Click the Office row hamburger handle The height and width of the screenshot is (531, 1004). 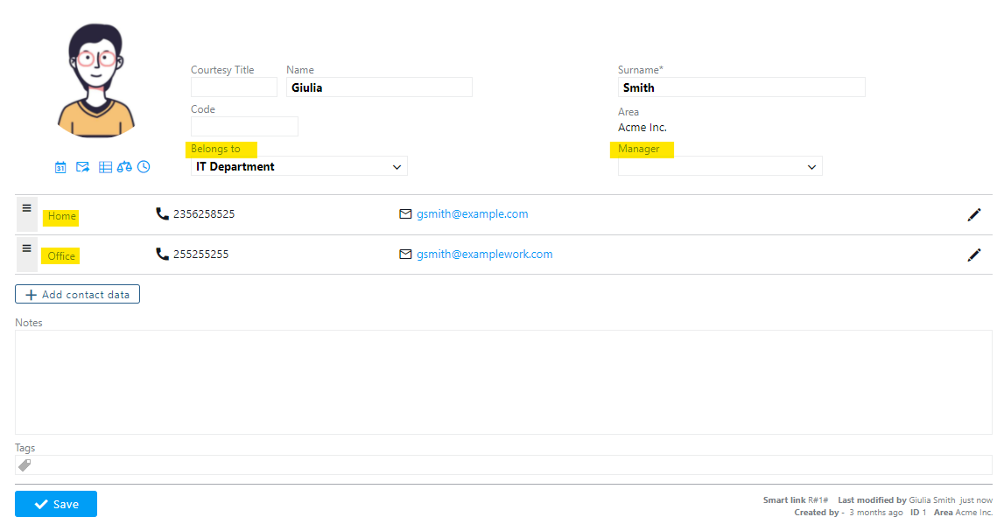[26, 248]
